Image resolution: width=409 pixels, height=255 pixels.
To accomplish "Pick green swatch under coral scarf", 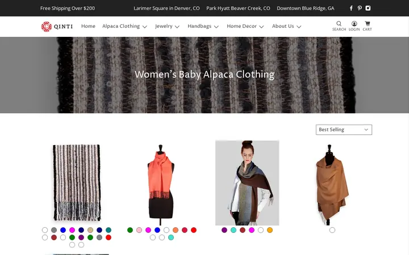I will pyautogui.click(x=130, y=230).
